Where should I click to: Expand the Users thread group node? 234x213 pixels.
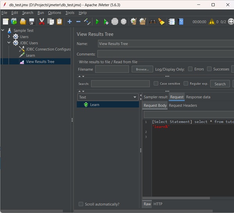9,36
